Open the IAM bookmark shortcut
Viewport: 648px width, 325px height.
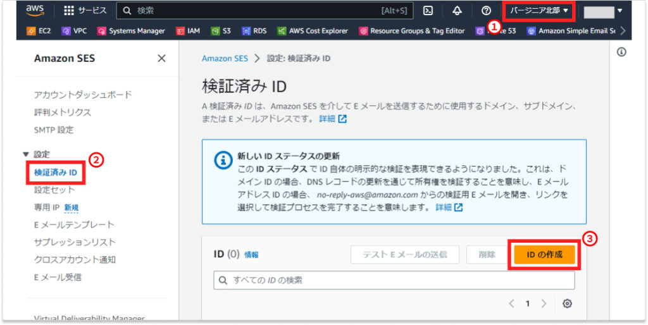click(188, 31)
